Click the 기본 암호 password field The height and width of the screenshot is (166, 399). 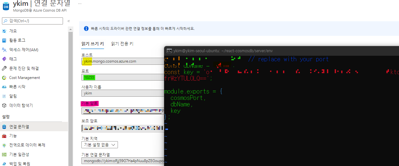[x=123, y=111]
